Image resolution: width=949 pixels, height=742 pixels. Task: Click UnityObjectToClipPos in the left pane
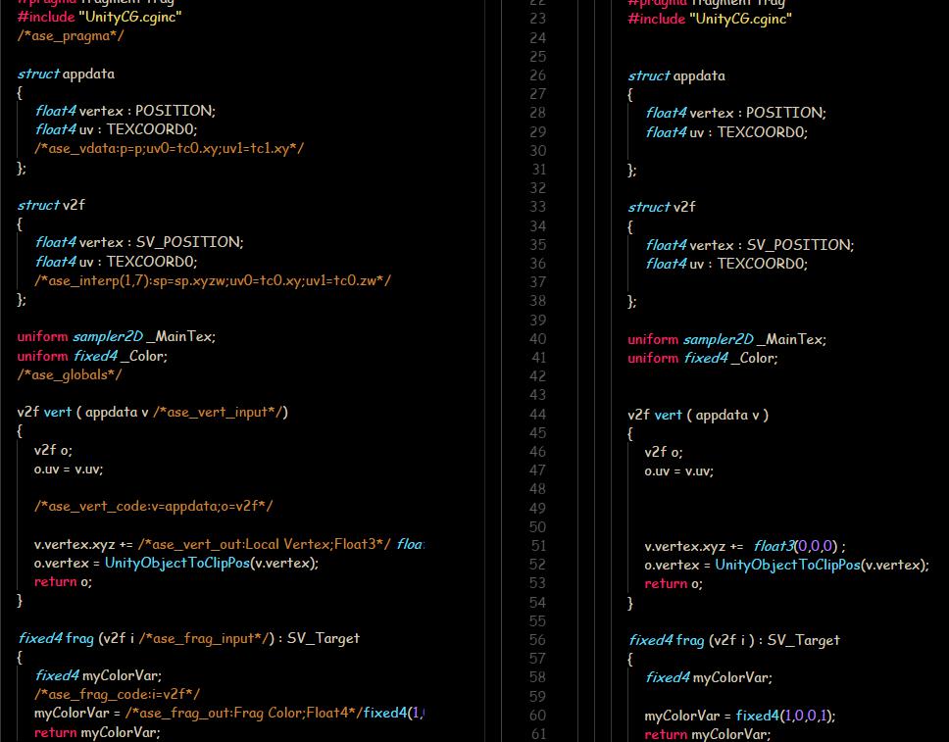point(176,563)
